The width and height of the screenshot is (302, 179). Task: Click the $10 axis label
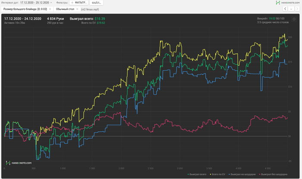290,87
